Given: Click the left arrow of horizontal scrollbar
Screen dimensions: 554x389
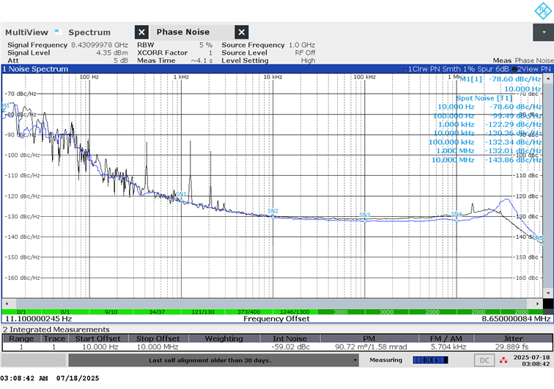Looking at the screenshot, I should point(7,303).
